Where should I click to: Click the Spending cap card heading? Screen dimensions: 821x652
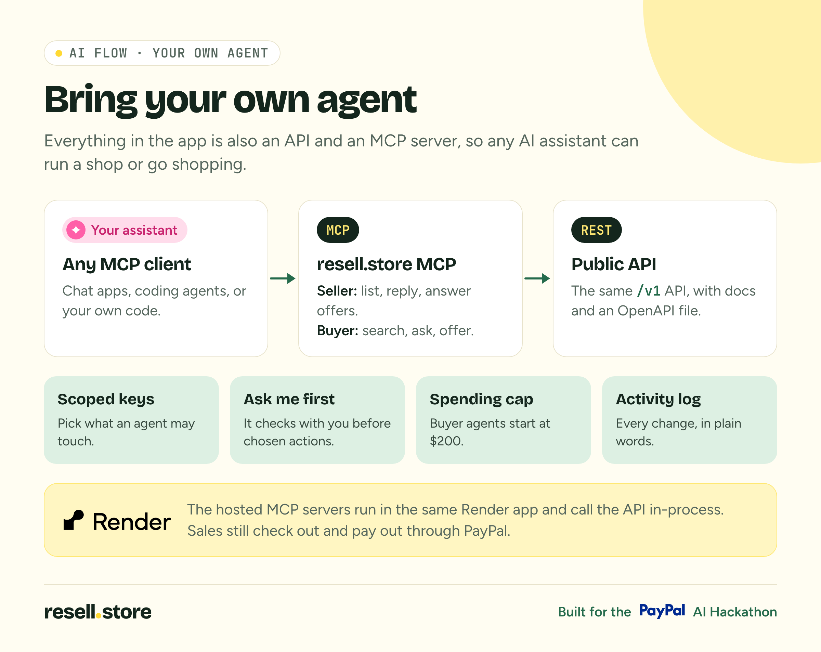pyautogui.click(x=481, y=399)
